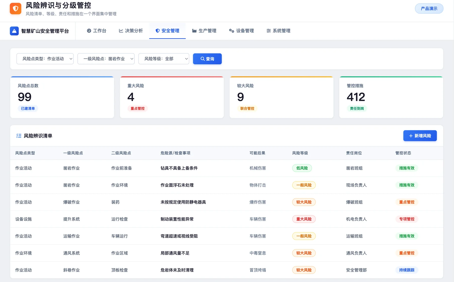The width and height of the screenshot is (454, 282).
Task: Click the 中毒窒息 consequence cell
Action: (258, 253)
